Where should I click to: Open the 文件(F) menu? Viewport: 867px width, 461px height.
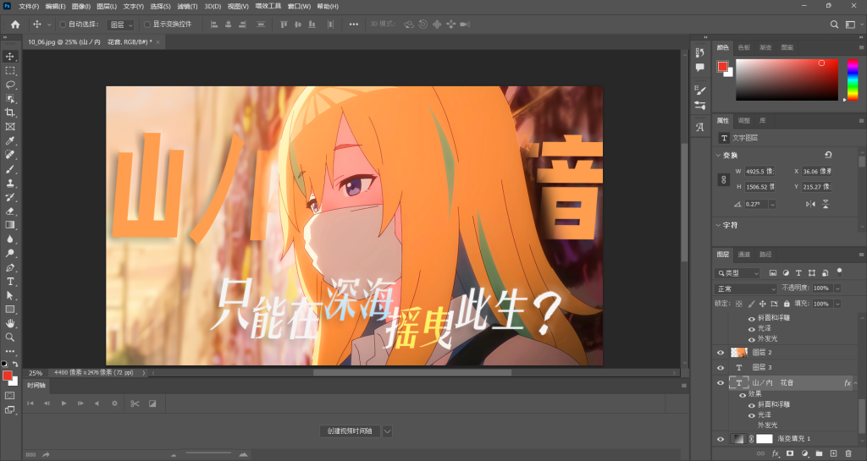29,6
